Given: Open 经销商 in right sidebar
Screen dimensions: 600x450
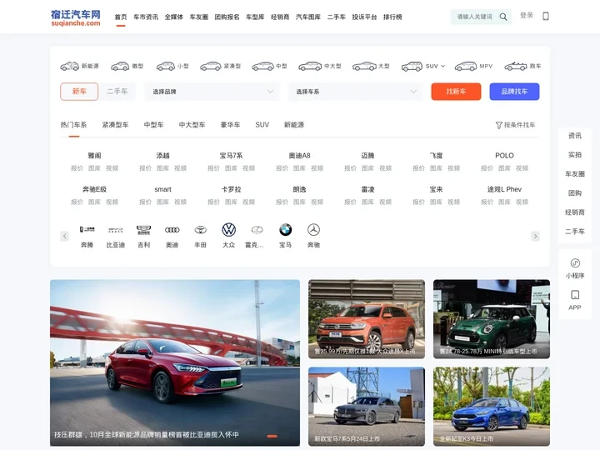Looking at the screenshot, I should coord(575,212).
